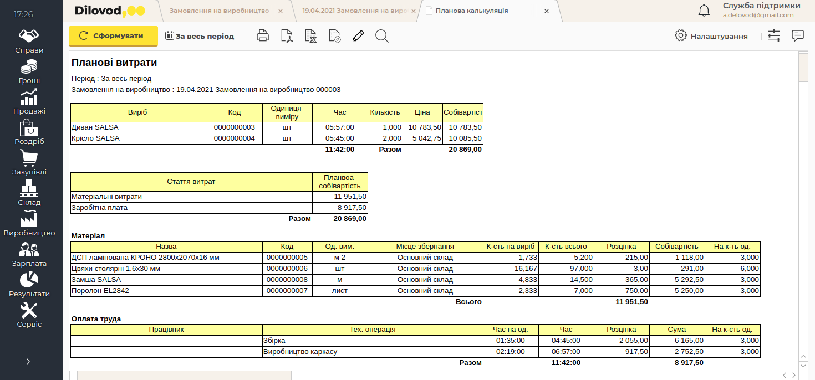Click the cost value 10 085,50
815x380 pixels.
coord(463,138)
